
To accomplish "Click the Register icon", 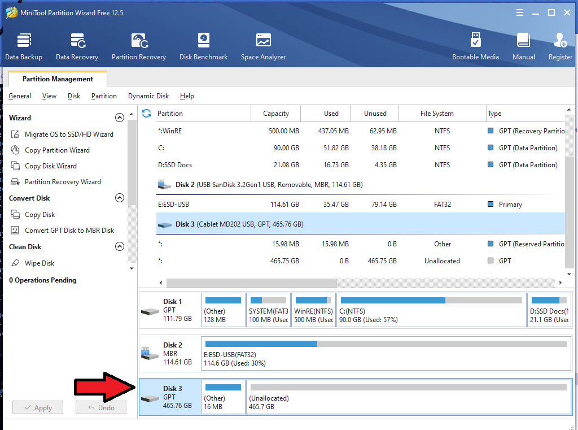I will click(560, 40).
